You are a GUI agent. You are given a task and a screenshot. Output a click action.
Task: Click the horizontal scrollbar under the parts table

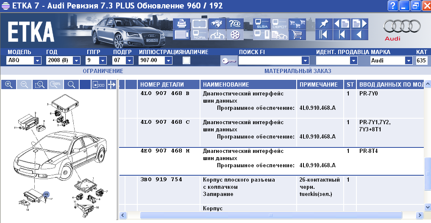click(271, 215)
